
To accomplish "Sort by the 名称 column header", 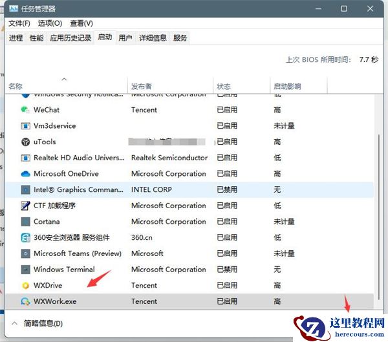I will [67, 86].
